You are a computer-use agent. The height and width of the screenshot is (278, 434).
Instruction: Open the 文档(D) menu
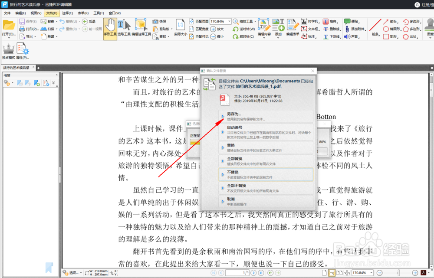52,13
